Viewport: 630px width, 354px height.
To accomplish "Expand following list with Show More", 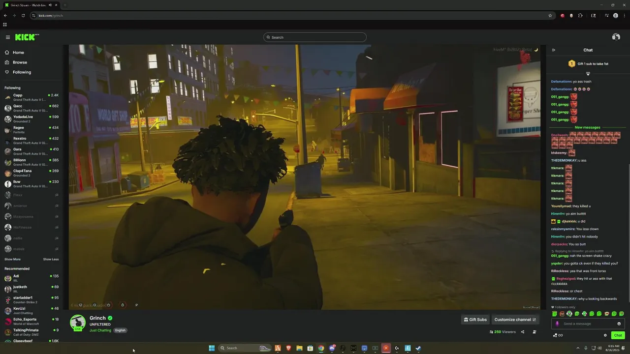I will click(13, 259).
